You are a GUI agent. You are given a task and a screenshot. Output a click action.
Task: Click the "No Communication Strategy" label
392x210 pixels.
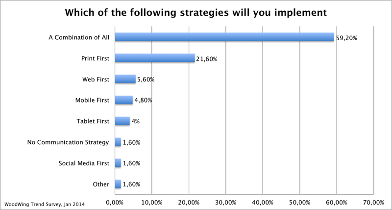68,142
